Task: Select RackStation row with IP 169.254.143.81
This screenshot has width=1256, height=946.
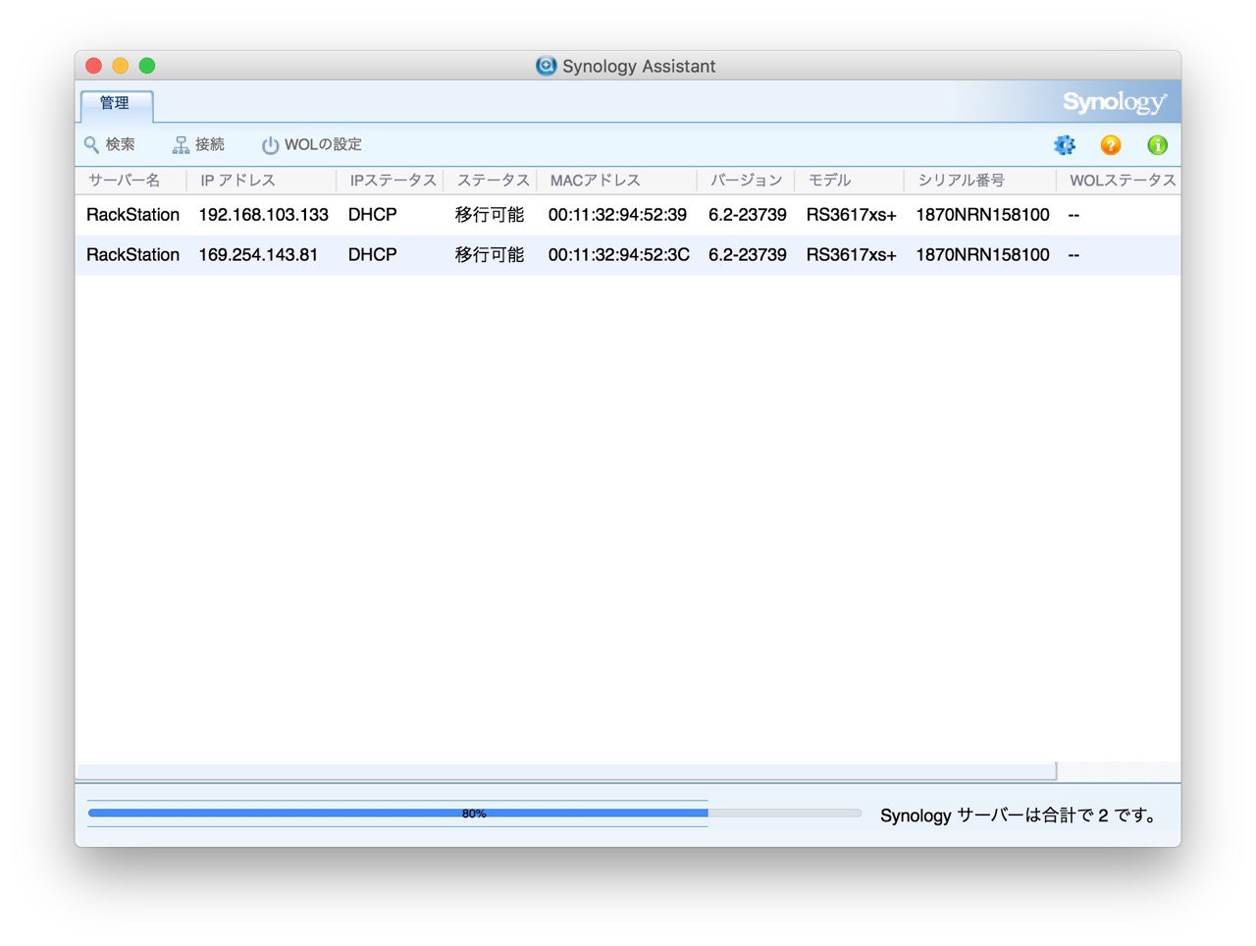Action: [x=628, y=255]
